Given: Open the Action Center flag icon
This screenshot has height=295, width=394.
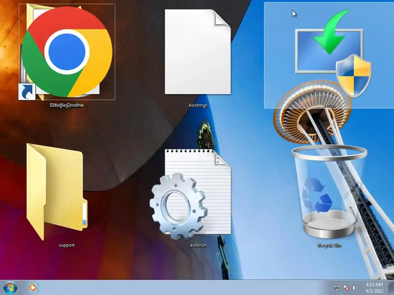Looking at the screenshot, I should [x=346, y=288].
